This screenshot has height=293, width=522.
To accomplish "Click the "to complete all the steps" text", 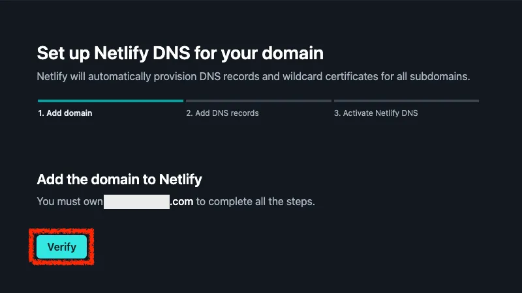I will coord(256,201).
